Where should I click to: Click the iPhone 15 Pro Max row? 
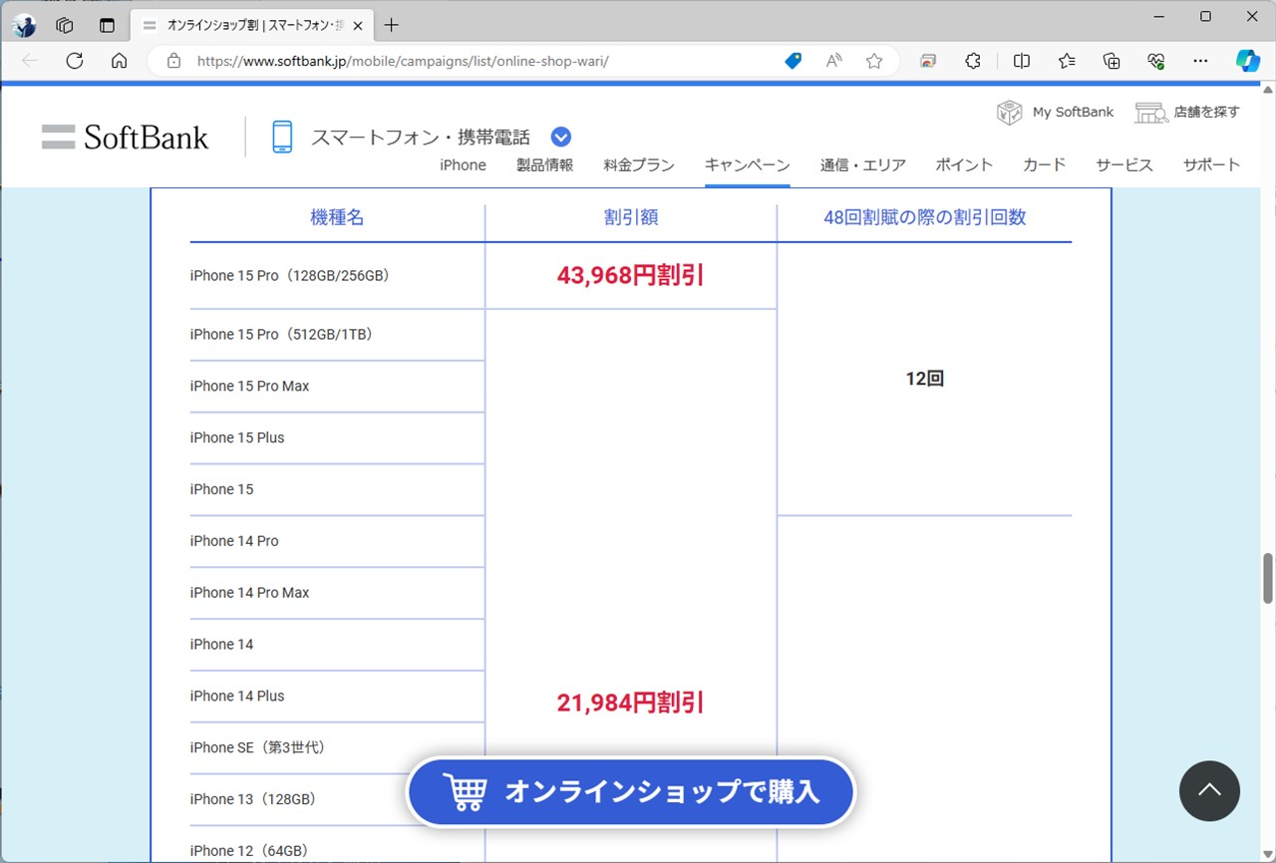tap(337, 387)
